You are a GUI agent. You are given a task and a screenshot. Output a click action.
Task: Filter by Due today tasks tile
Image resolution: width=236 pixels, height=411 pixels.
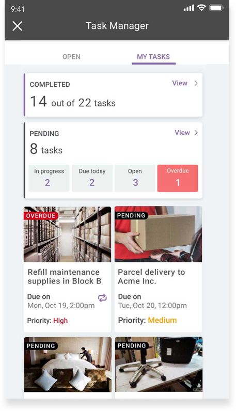coord(92,178)
